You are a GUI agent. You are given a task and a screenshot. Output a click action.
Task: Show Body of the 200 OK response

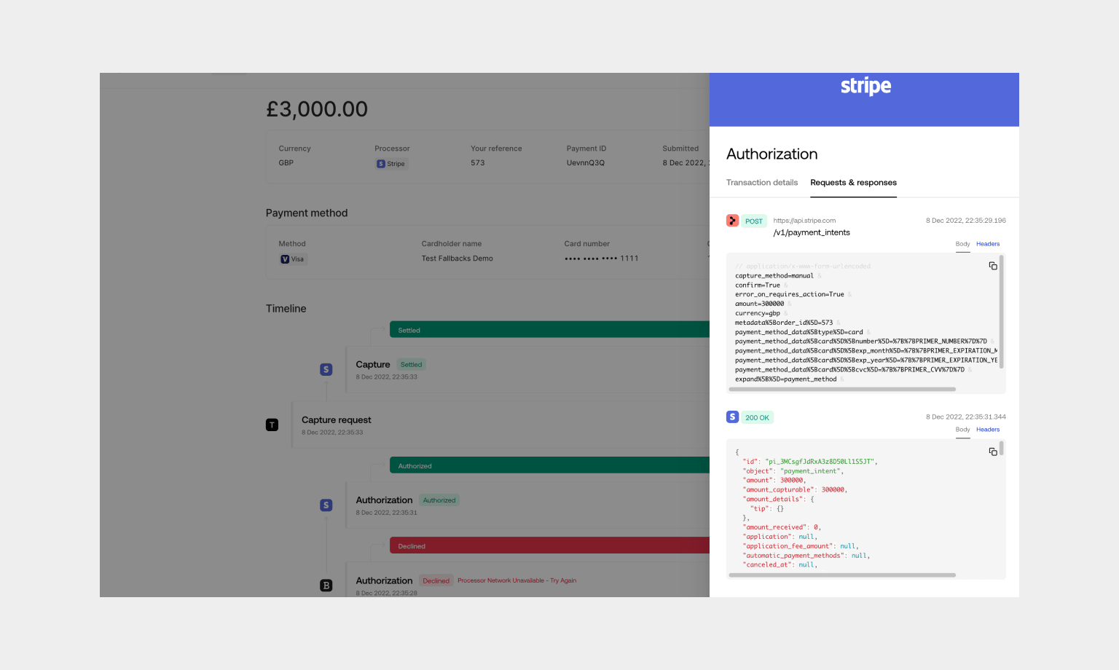coord(962,430)
